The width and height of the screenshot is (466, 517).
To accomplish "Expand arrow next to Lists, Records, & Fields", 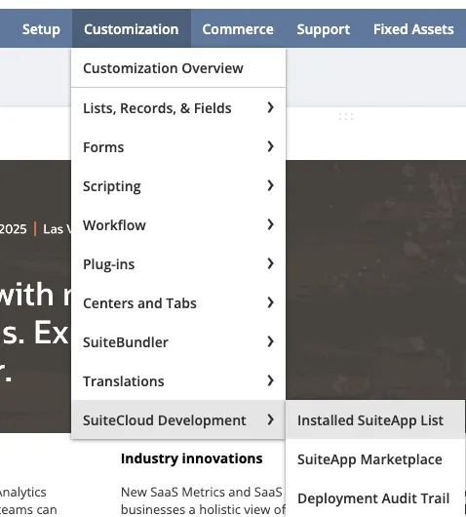I will tap(271, 107).
